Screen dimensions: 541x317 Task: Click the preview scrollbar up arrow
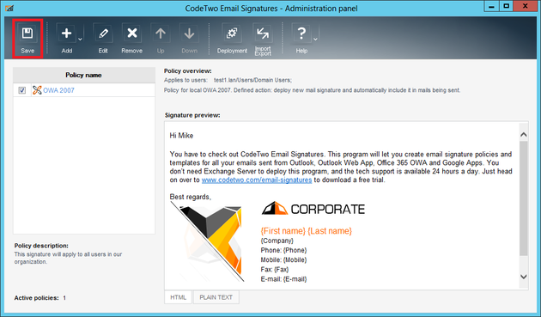(524, 134)
